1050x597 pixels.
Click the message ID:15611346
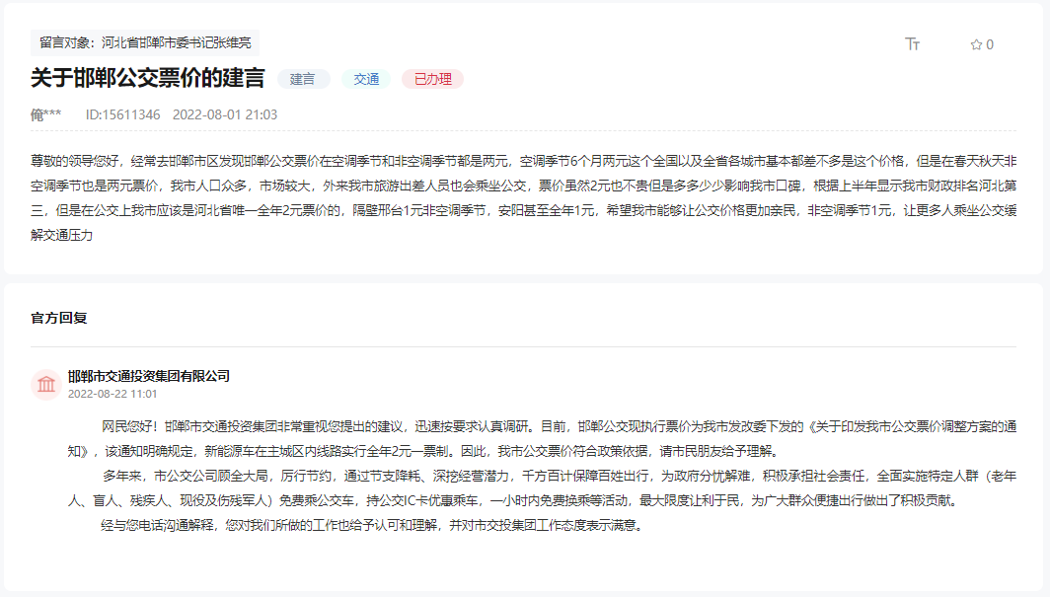tap(122, 114)
